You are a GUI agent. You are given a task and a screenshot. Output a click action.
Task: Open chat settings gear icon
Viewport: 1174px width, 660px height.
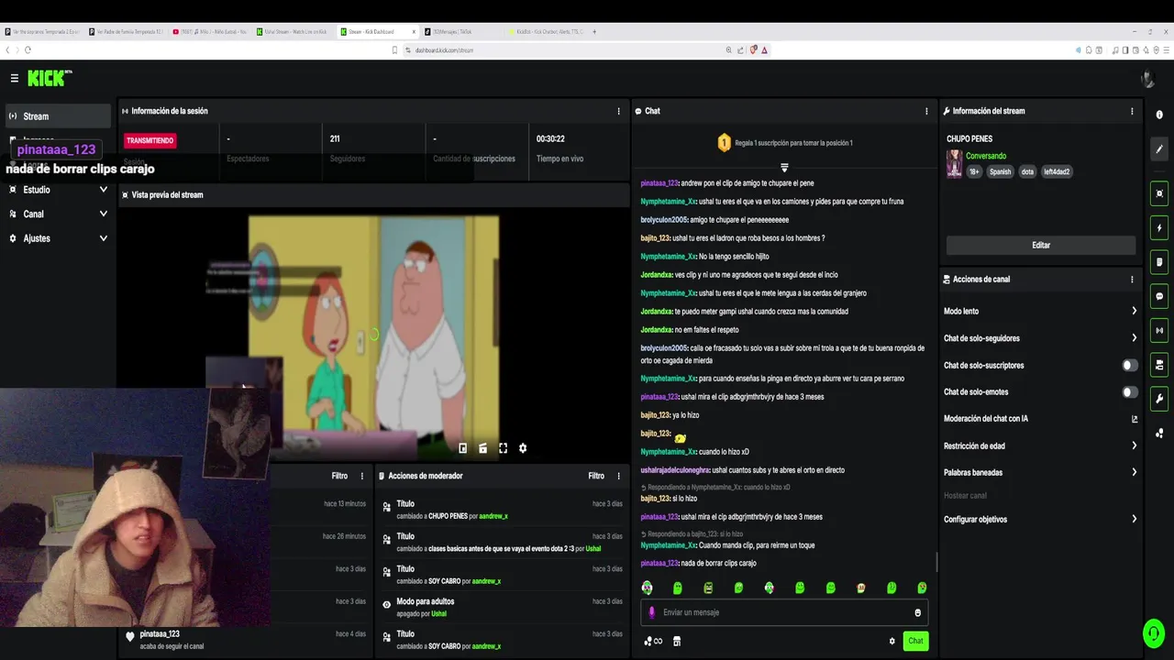coord(892,641)
